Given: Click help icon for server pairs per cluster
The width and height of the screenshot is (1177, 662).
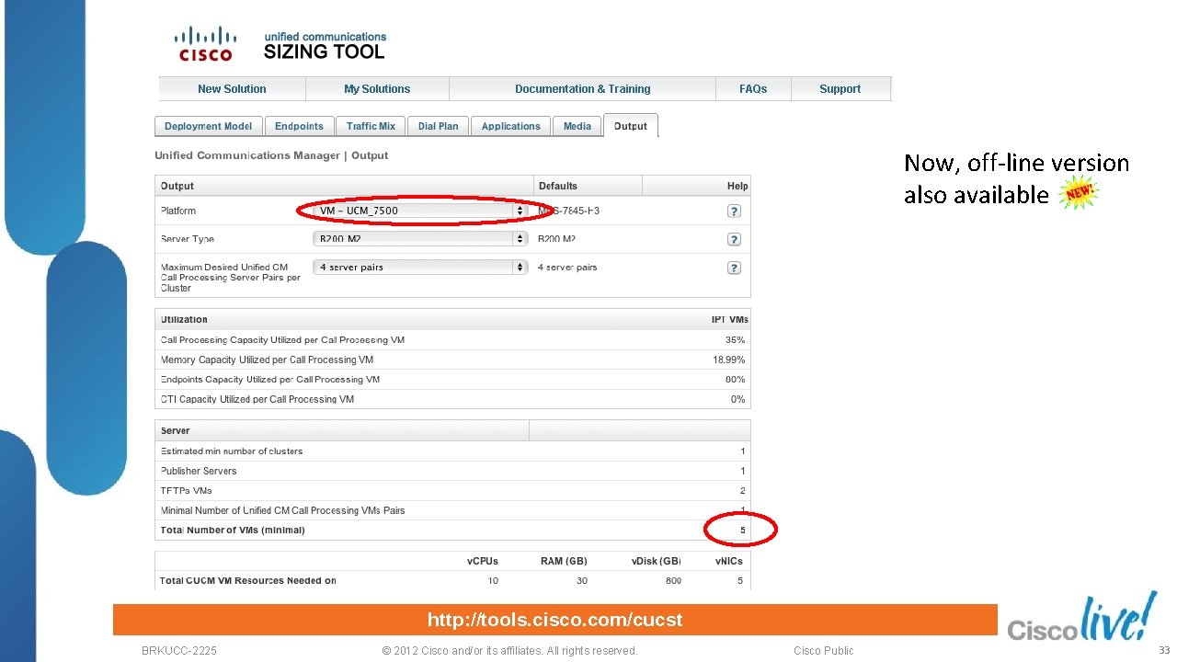Looking at the screenshot, I should [733, 268].
